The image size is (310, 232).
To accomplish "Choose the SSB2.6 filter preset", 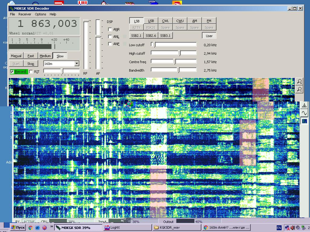I will click(x=151, y=36).
